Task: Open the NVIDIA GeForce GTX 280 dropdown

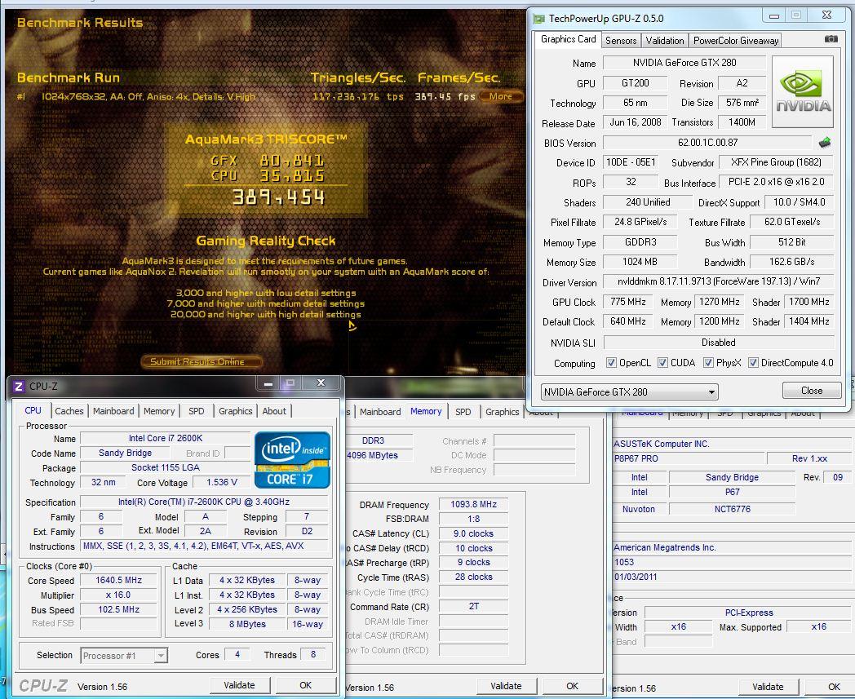Action: point(629,392)
